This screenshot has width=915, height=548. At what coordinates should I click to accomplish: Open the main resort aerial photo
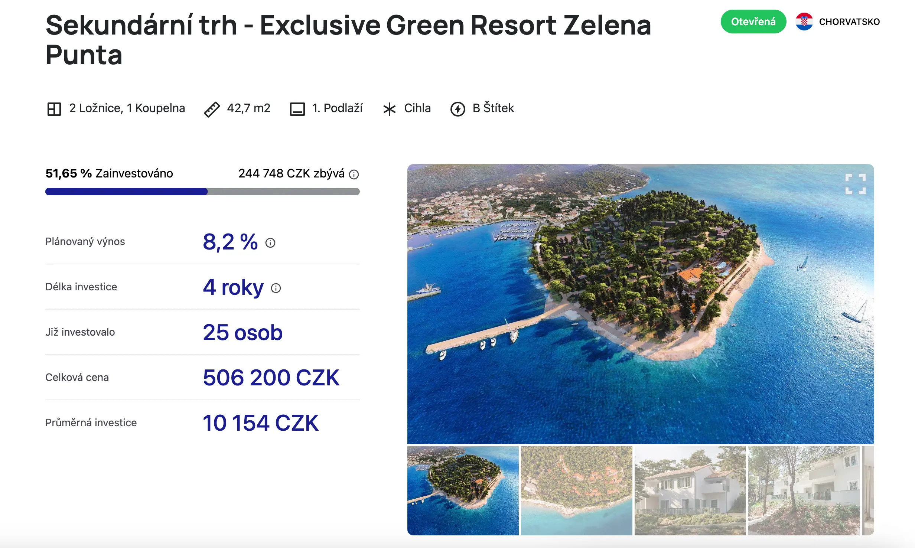[640, 304]
